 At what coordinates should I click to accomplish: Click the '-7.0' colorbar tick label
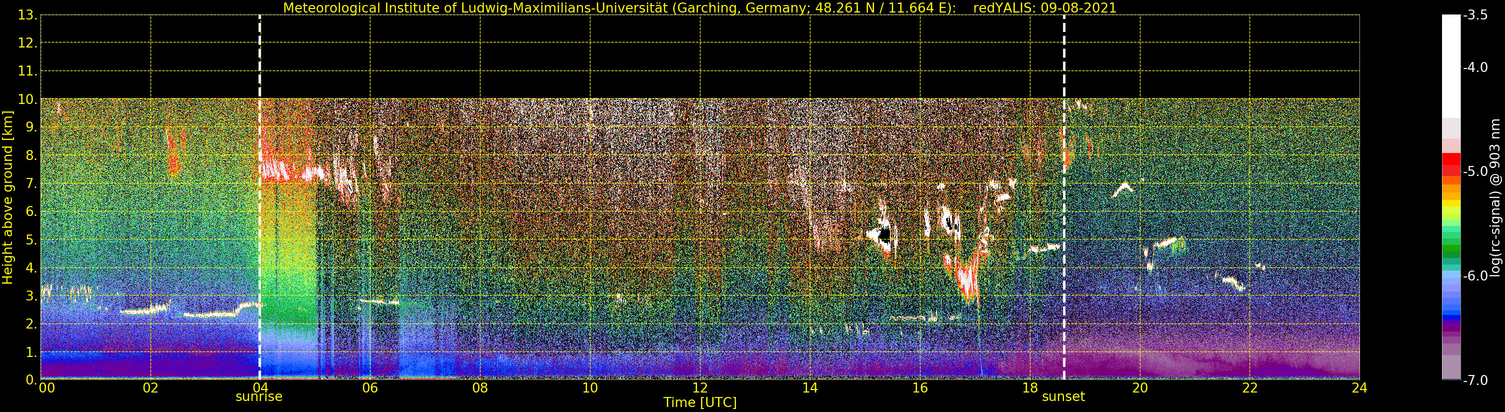click(1475, 380)
